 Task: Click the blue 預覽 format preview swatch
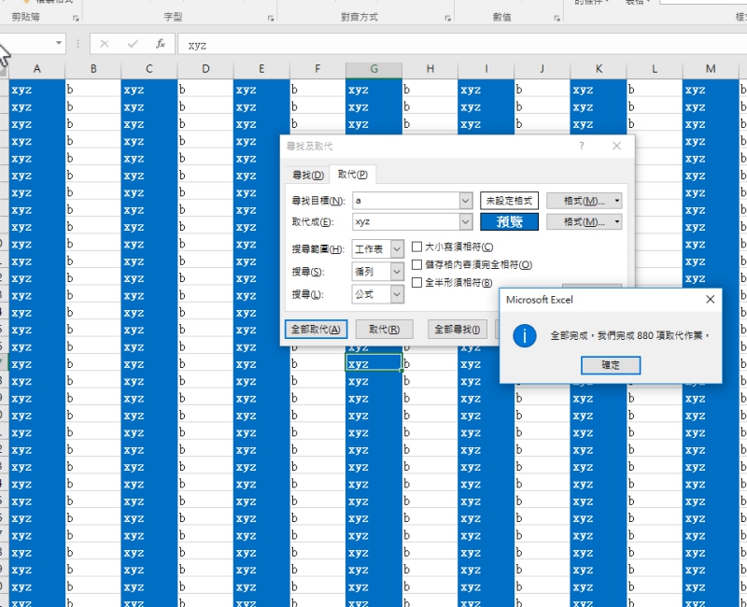pos(509,221)
